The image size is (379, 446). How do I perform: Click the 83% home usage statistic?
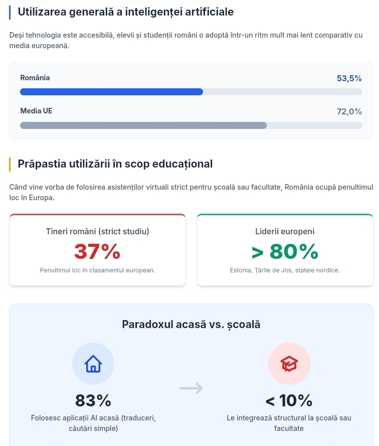coord(93,400)
